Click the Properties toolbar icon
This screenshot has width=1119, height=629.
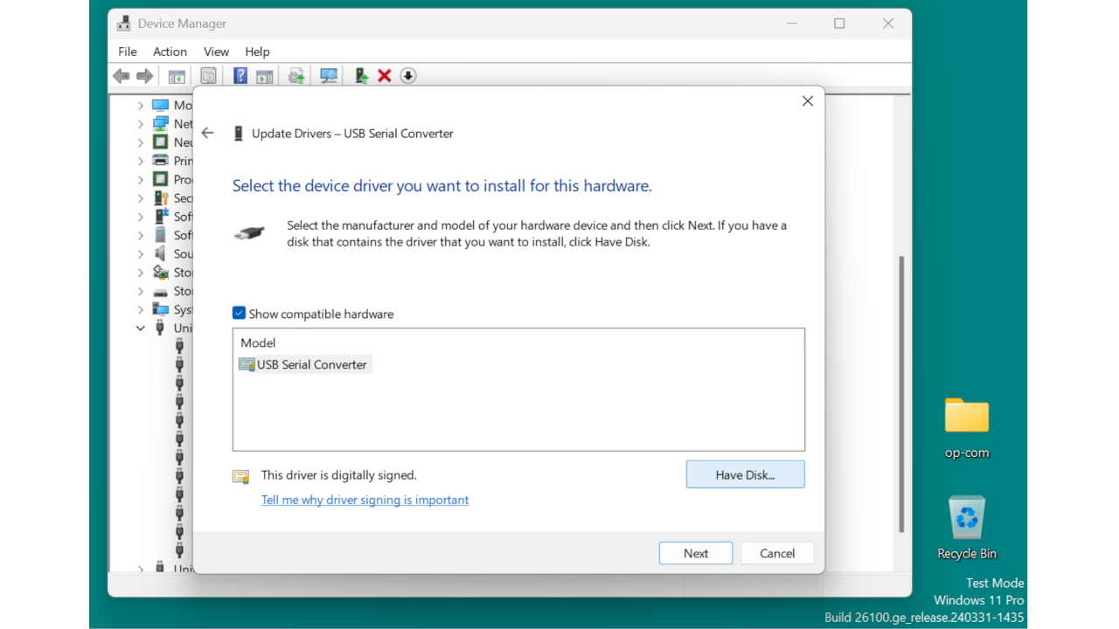click(208, 75)
